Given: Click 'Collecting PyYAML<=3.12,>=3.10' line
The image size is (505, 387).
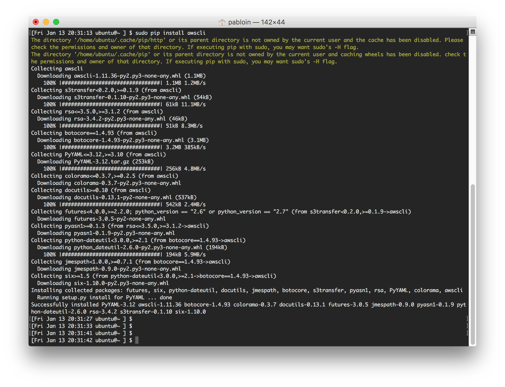Looking at the screenshot, I should click(98, 154).
